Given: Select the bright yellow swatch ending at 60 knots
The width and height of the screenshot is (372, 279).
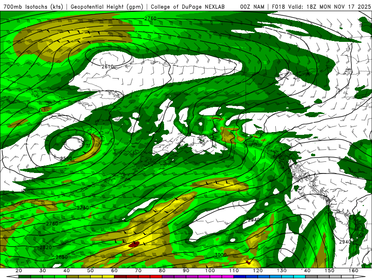Looking at the screenshot, I should [108, 276].
